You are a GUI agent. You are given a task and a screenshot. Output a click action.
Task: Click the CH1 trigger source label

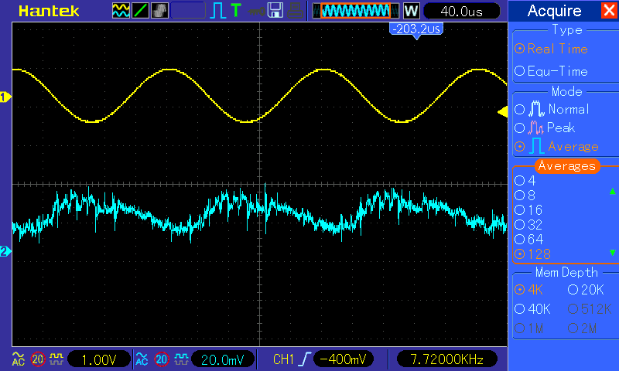coord(283,359)
